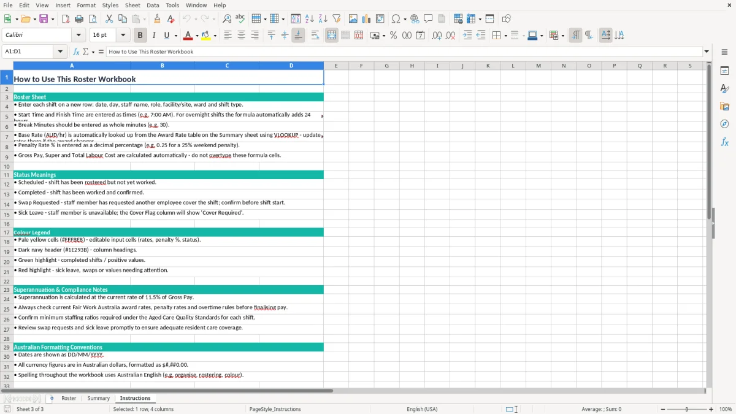This screenshot has width=736, height=414.
Task: Format the cell as a date
Action: 421,36
